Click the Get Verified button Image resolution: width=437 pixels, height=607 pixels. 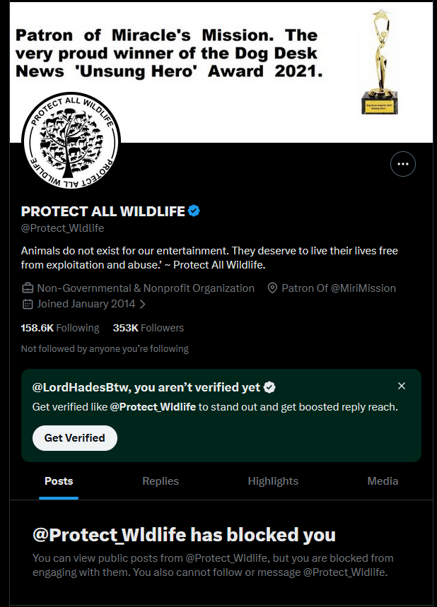click(x=75, y=438)
